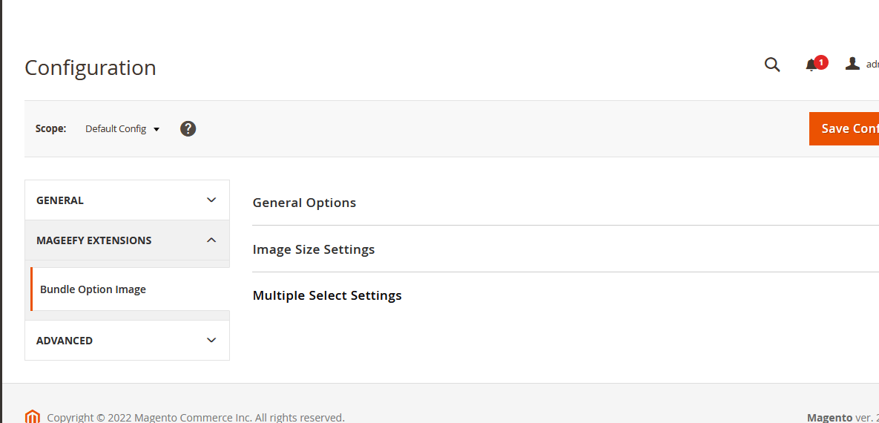Click the ADVANCED tab label

click(x=65, y=341)
